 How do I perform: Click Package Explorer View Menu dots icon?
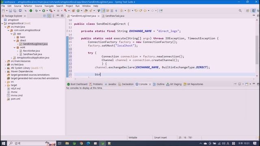(x=53, y=16)
